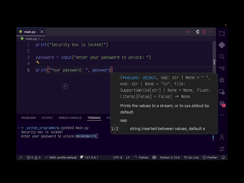Run the Python file with play button
Image resolution: width=244 pixels, height=183 pixels.
pos(188,32)
